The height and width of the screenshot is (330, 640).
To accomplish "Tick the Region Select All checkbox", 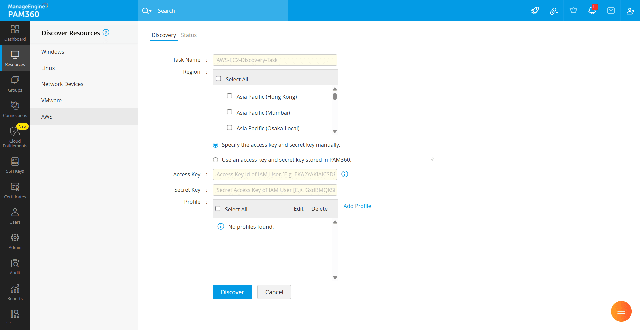I will coord(218,79).
